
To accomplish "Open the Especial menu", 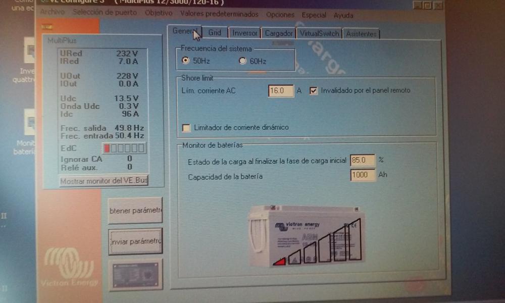I will [x=314, y=15].
